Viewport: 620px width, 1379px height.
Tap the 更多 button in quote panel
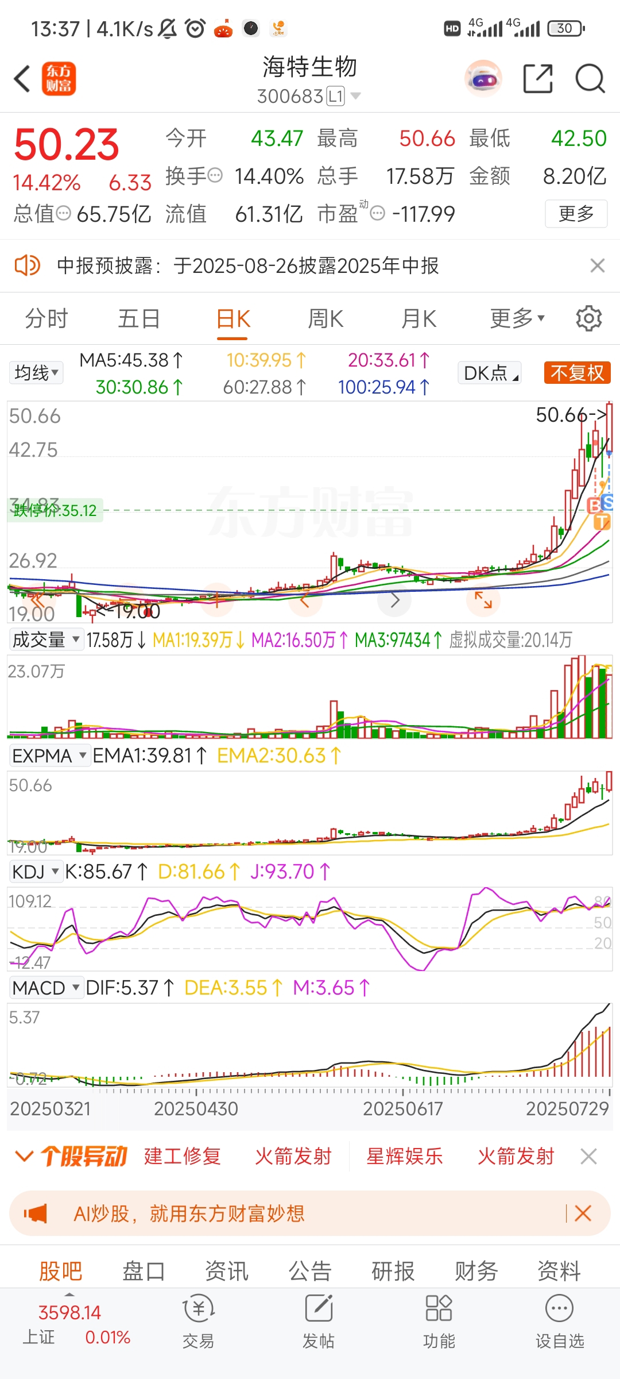576,214
